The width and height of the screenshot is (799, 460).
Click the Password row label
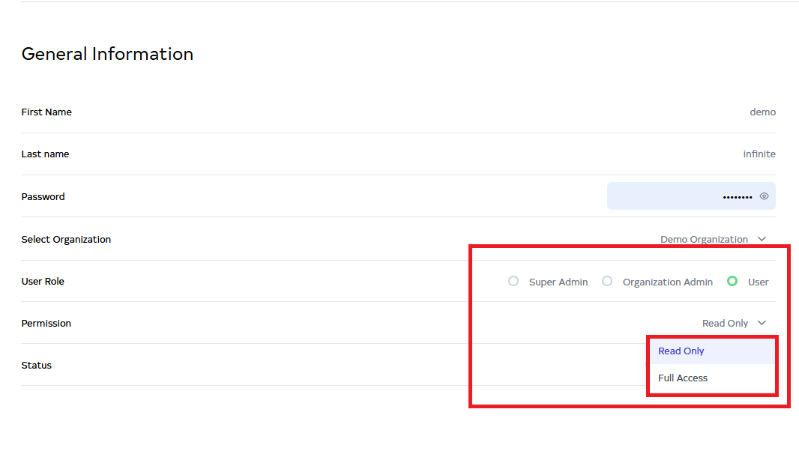click(43, 197)
